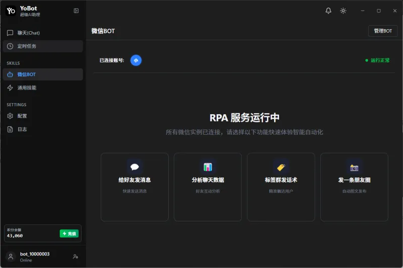403x268 pixels.
Task: Open 配置 settings item
Action: [43, 116]
